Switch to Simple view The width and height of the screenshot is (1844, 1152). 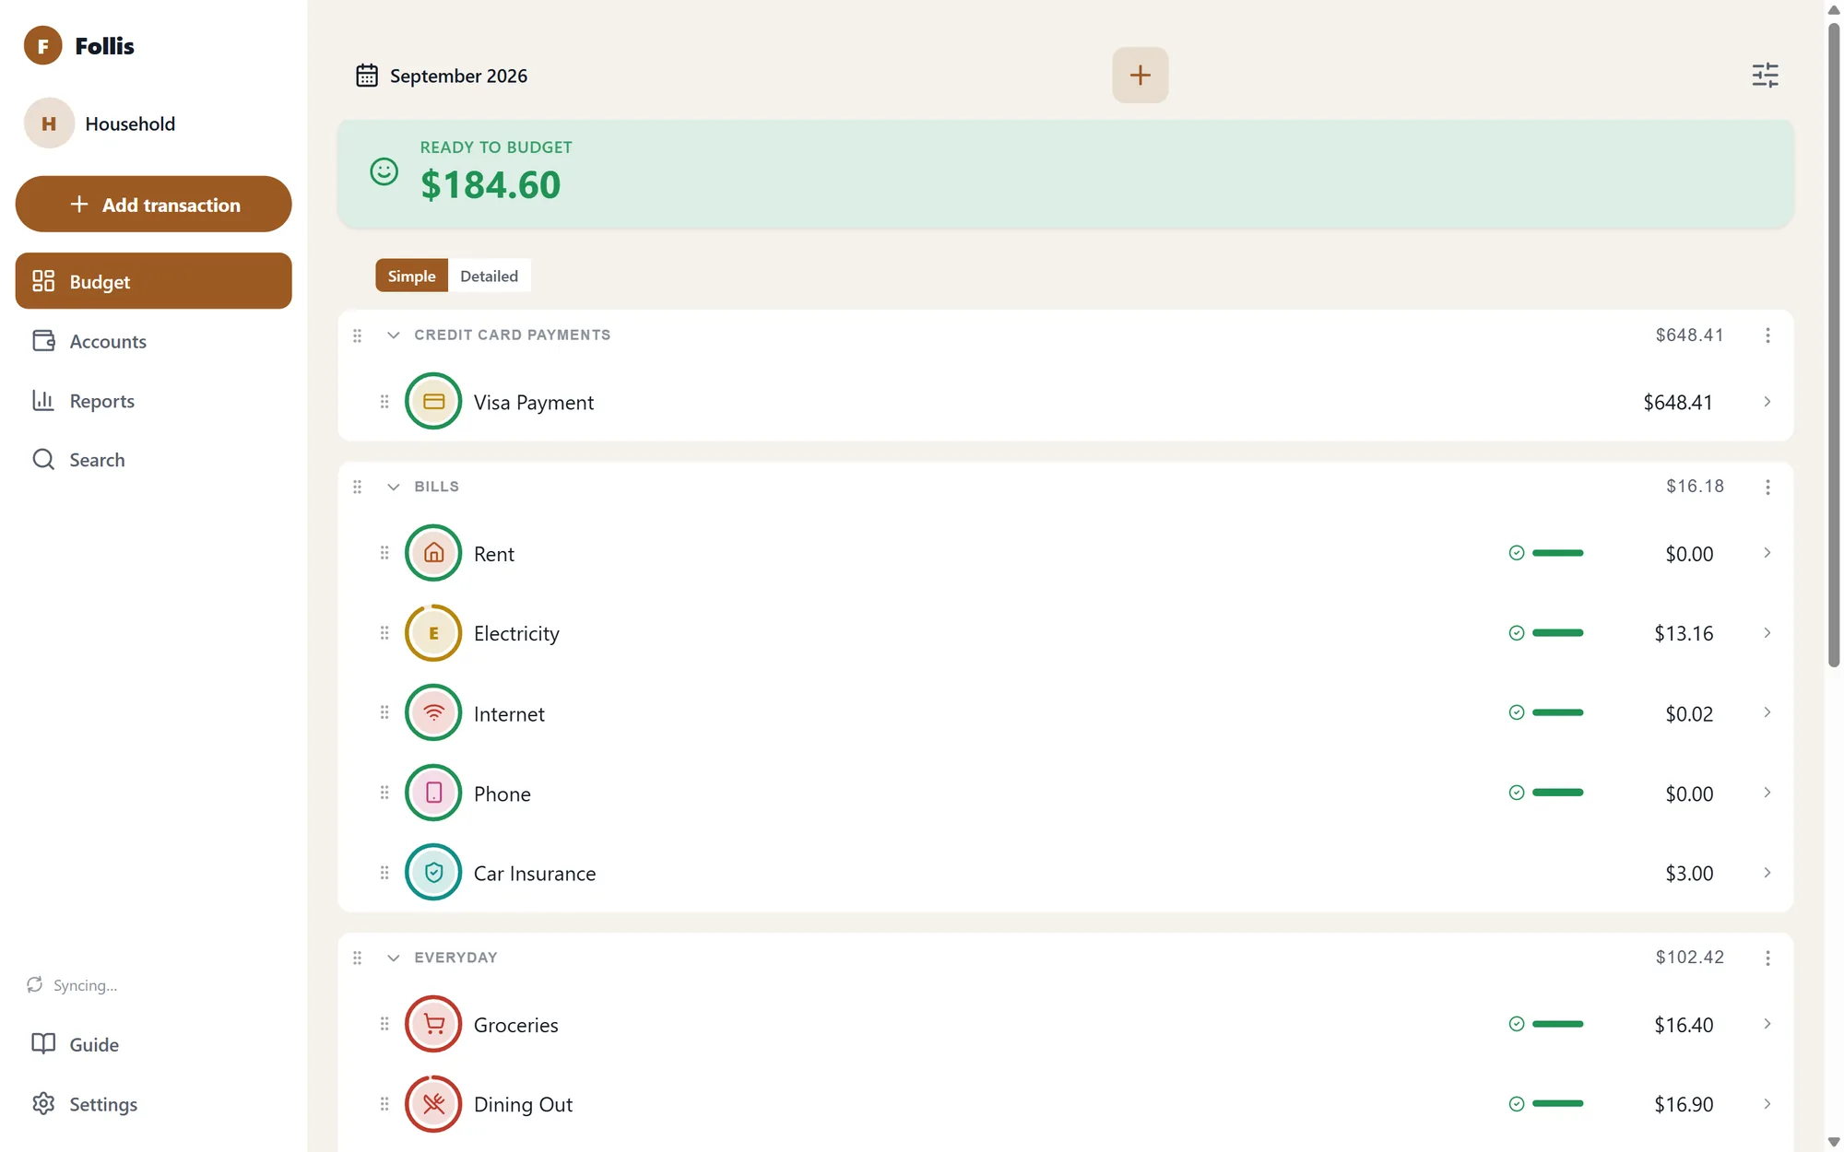click(x=411, y=276)
